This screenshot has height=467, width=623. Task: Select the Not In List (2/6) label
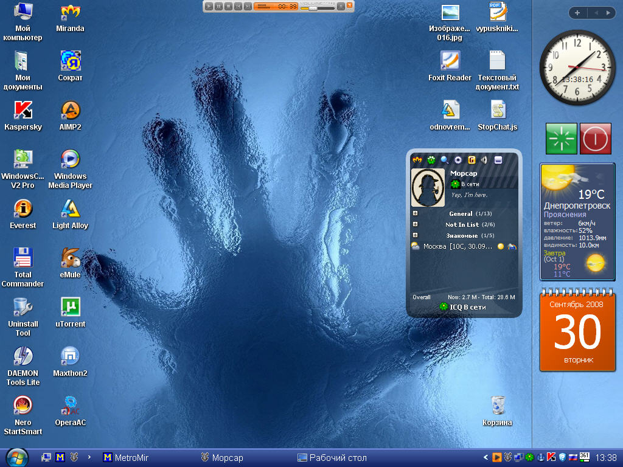[x=470, y=225]
